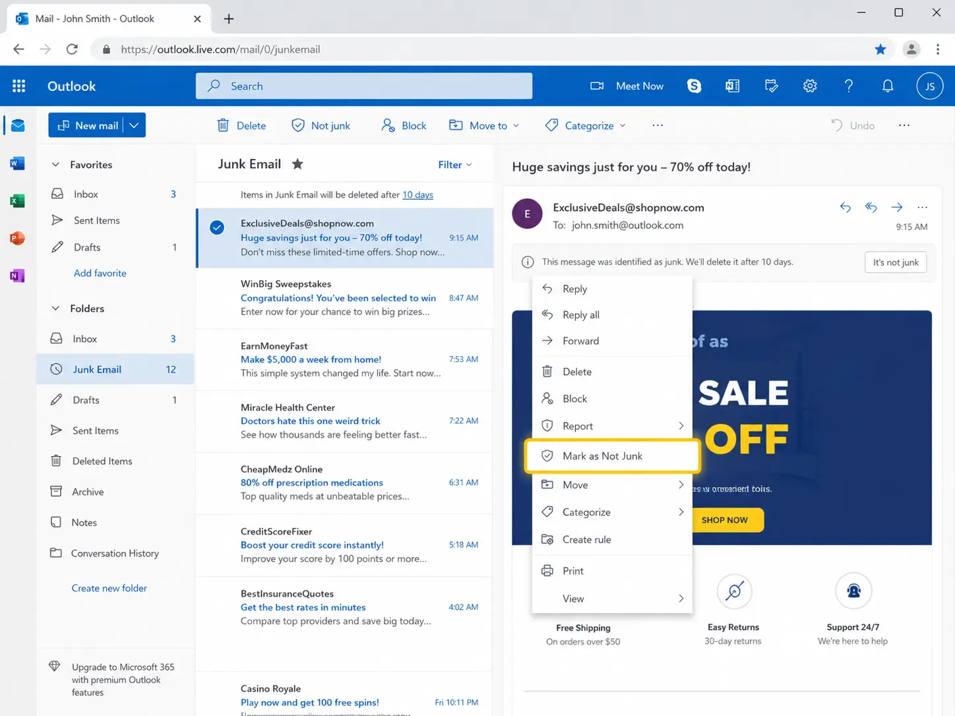Choose Create rule in context menu
Viewport: 955px width, 716px height.
pos(612,539)
